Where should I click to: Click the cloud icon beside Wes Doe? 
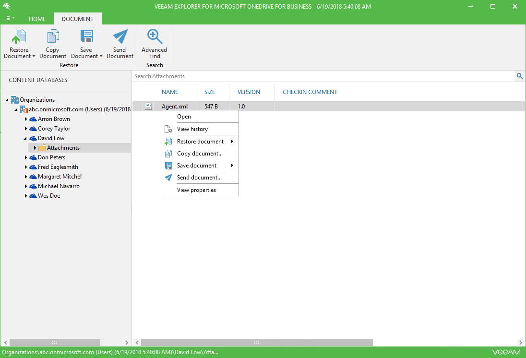(x=33, y=196)
